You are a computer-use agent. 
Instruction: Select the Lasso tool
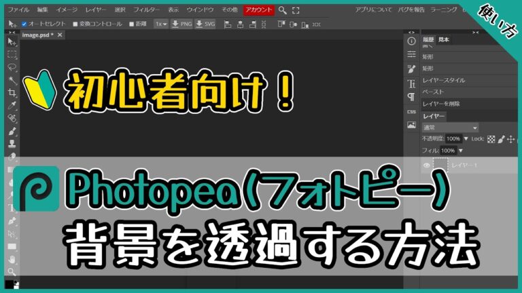pyautogui.click(x=12, y=67)
